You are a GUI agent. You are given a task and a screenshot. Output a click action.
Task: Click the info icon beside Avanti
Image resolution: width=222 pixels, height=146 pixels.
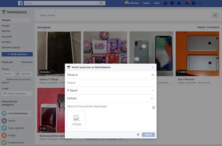point(138,134)
